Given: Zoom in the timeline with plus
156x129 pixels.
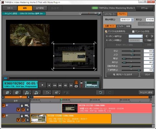Looking at the screenshot, I should [29, 97].
